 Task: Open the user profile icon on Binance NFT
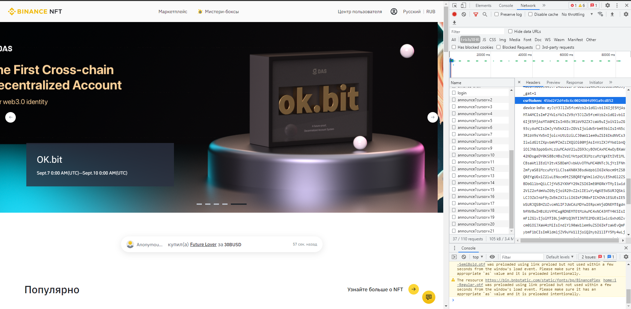pos(394,12)
